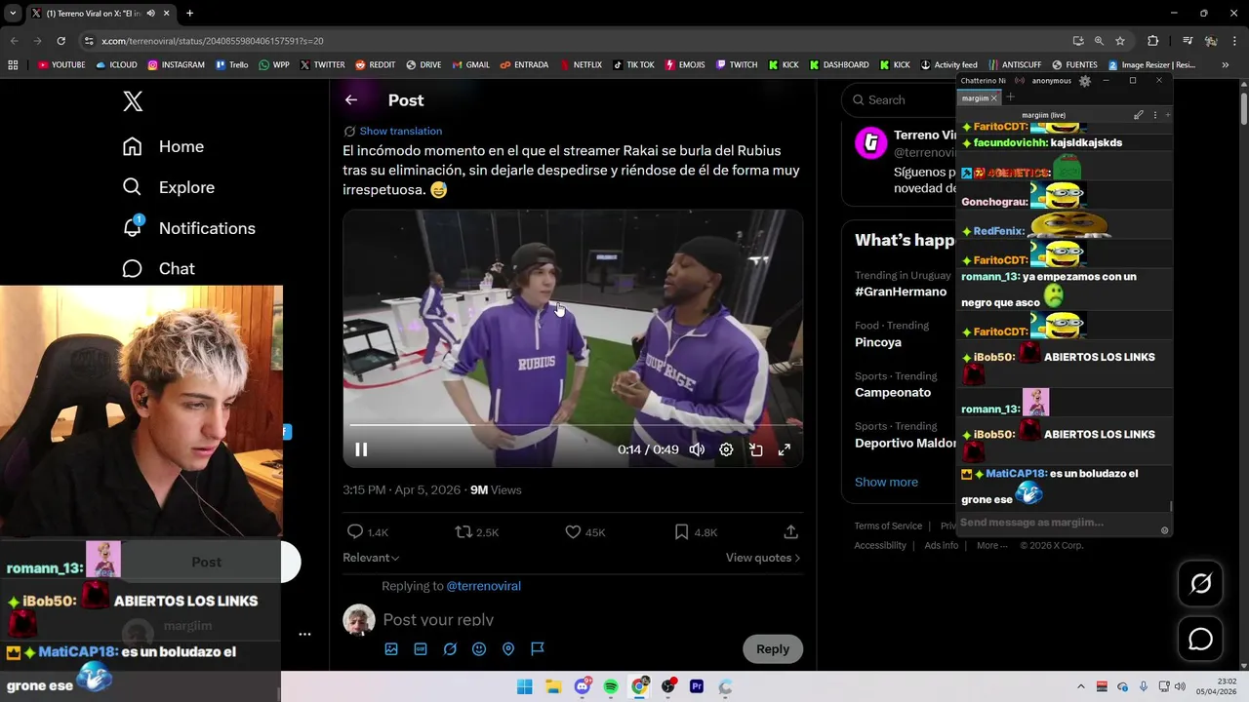The height and width of the screenshot is (702, 1249).
Task: Click Show more under trends
Action: [886, 482]
